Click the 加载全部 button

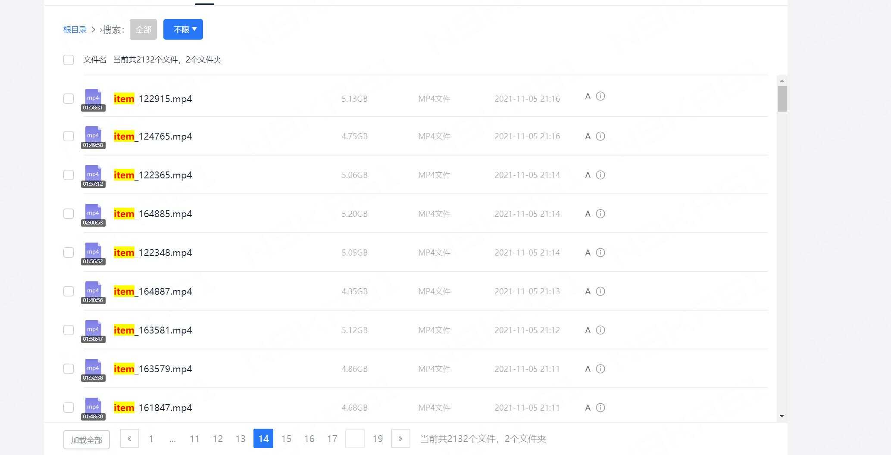86,439
